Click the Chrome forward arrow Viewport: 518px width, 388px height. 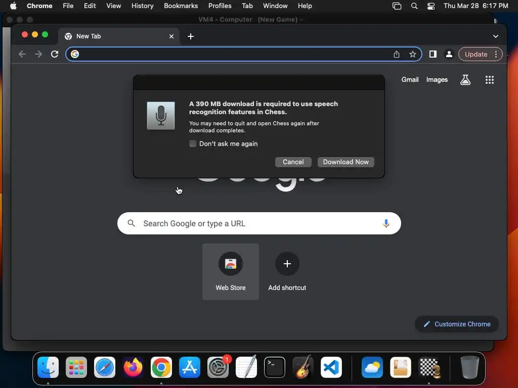[x=38, y=54]
